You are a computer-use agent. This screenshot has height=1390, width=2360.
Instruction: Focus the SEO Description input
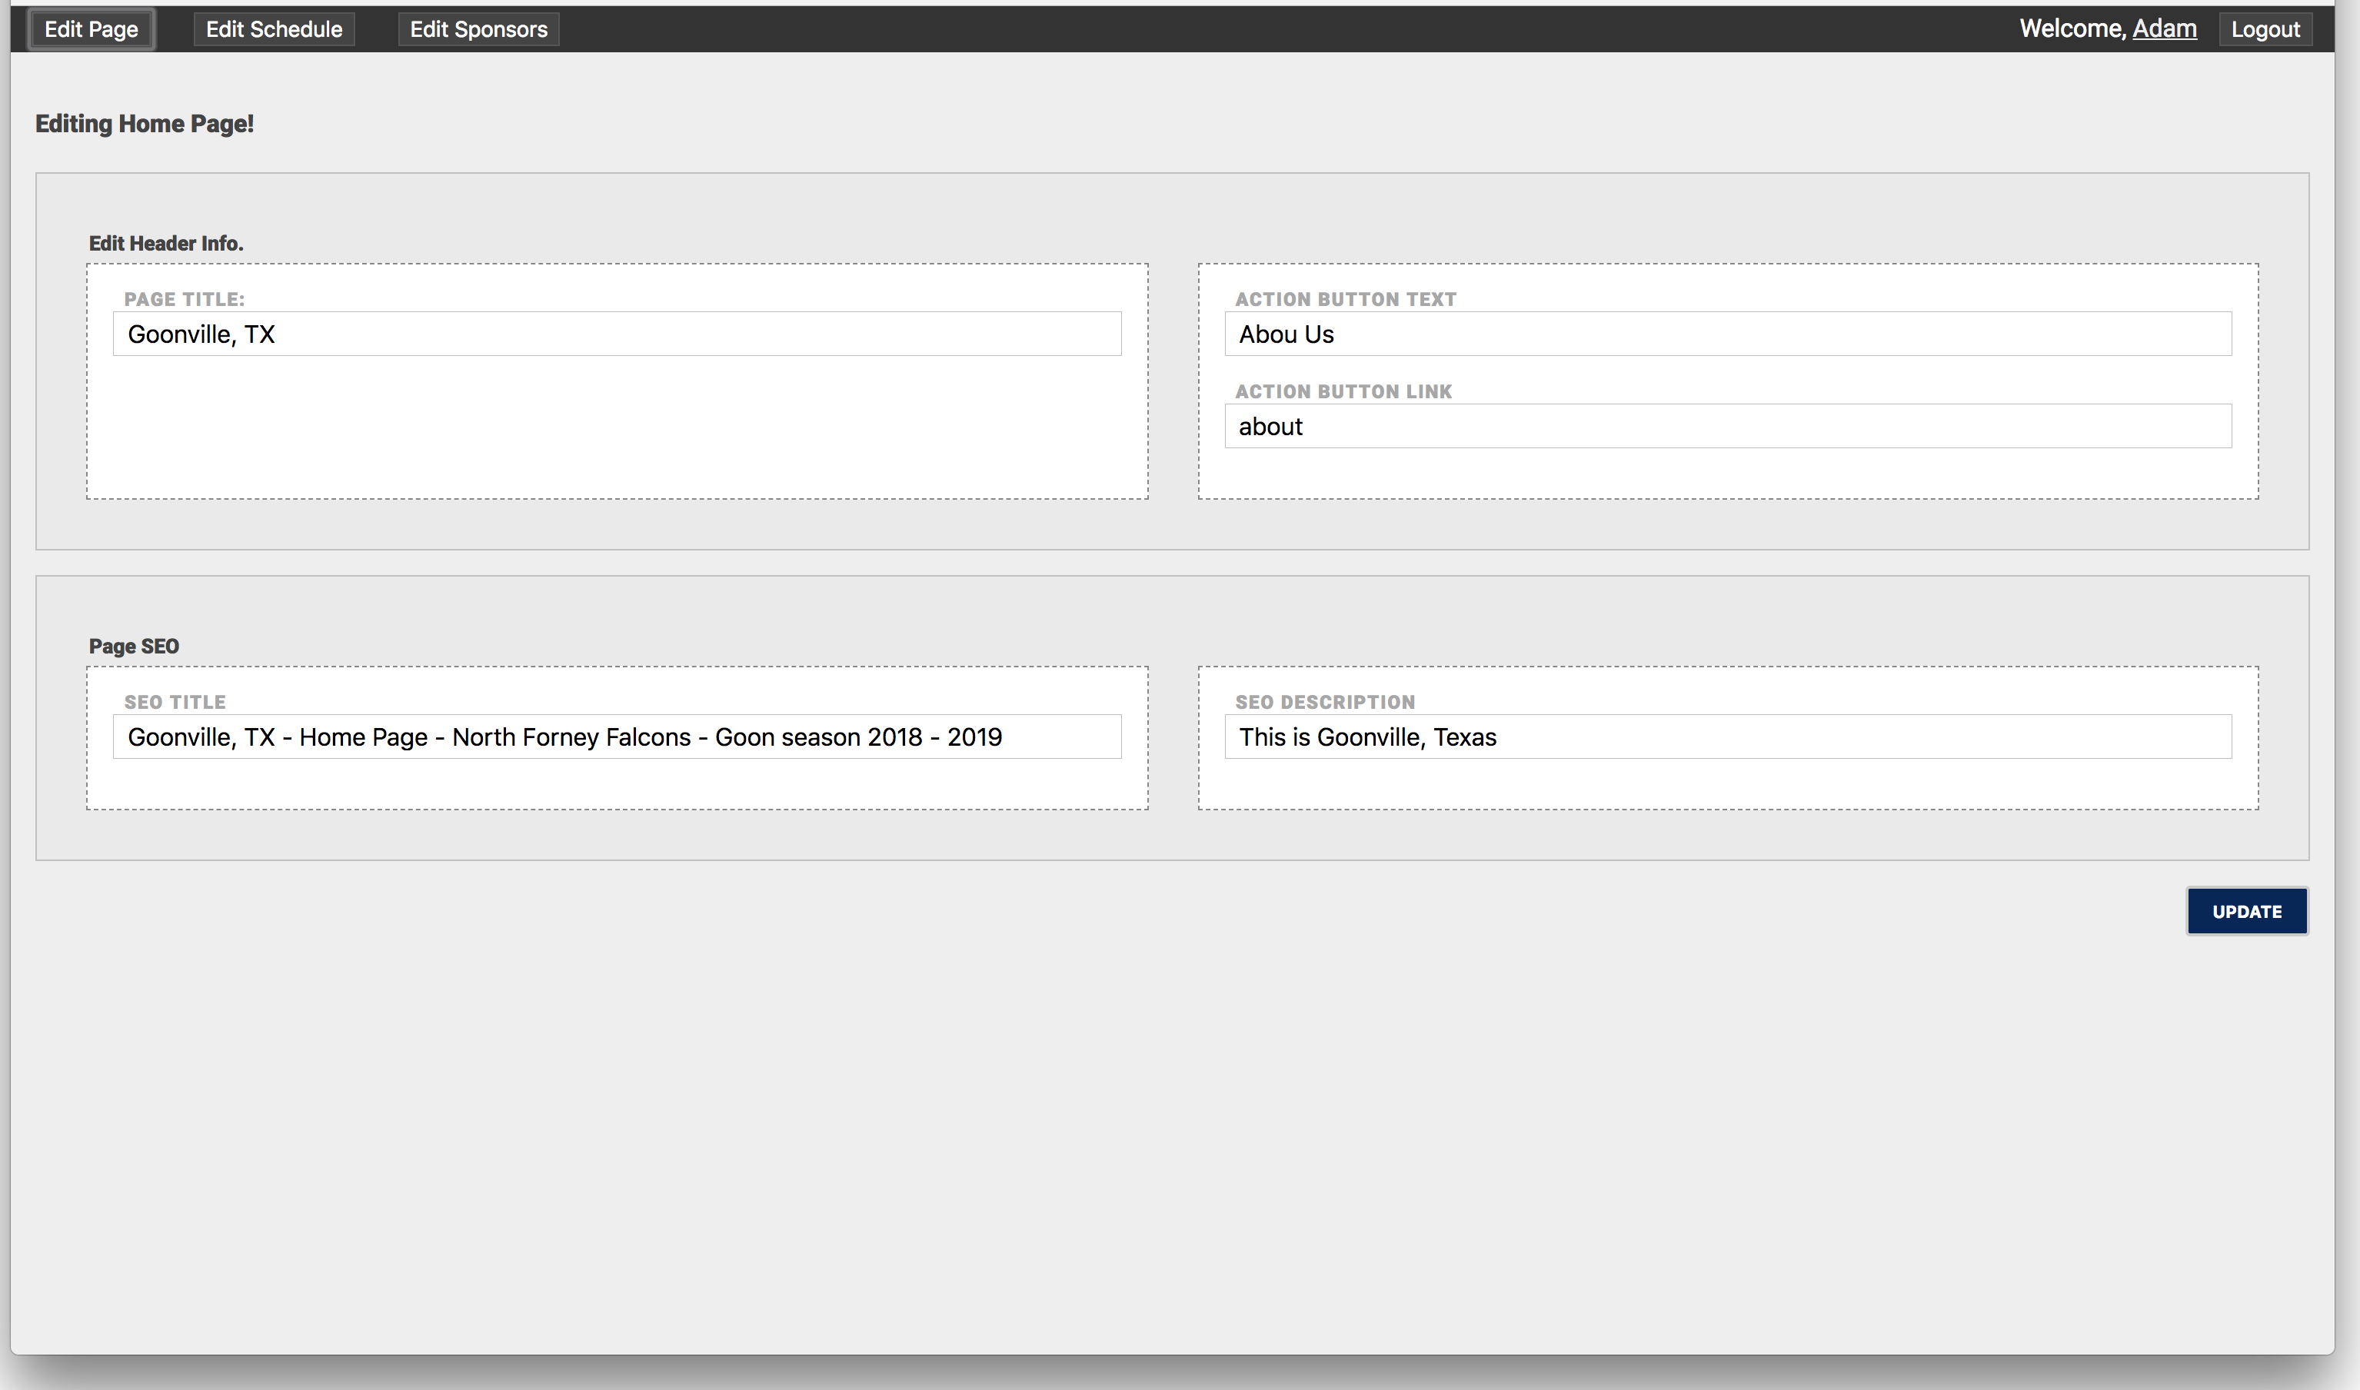click(x=1729, y=737)
